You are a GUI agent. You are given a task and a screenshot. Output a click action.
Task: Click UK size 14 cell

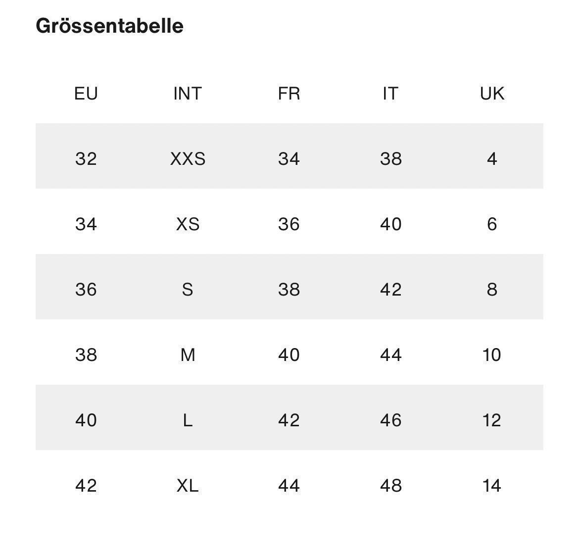tap(492, 486)
